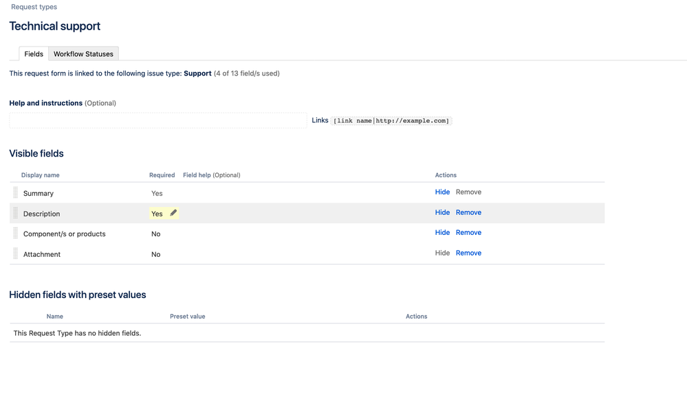Click the No required value for Attachment
Screen dimensions: 687x408
[155, 254]
